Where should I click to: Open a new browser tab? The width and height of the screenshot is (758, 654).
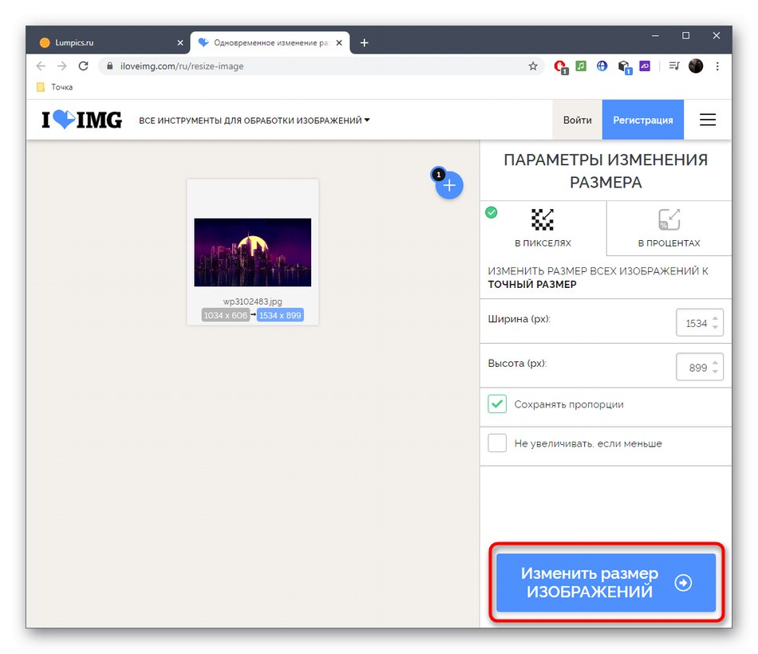365,43
